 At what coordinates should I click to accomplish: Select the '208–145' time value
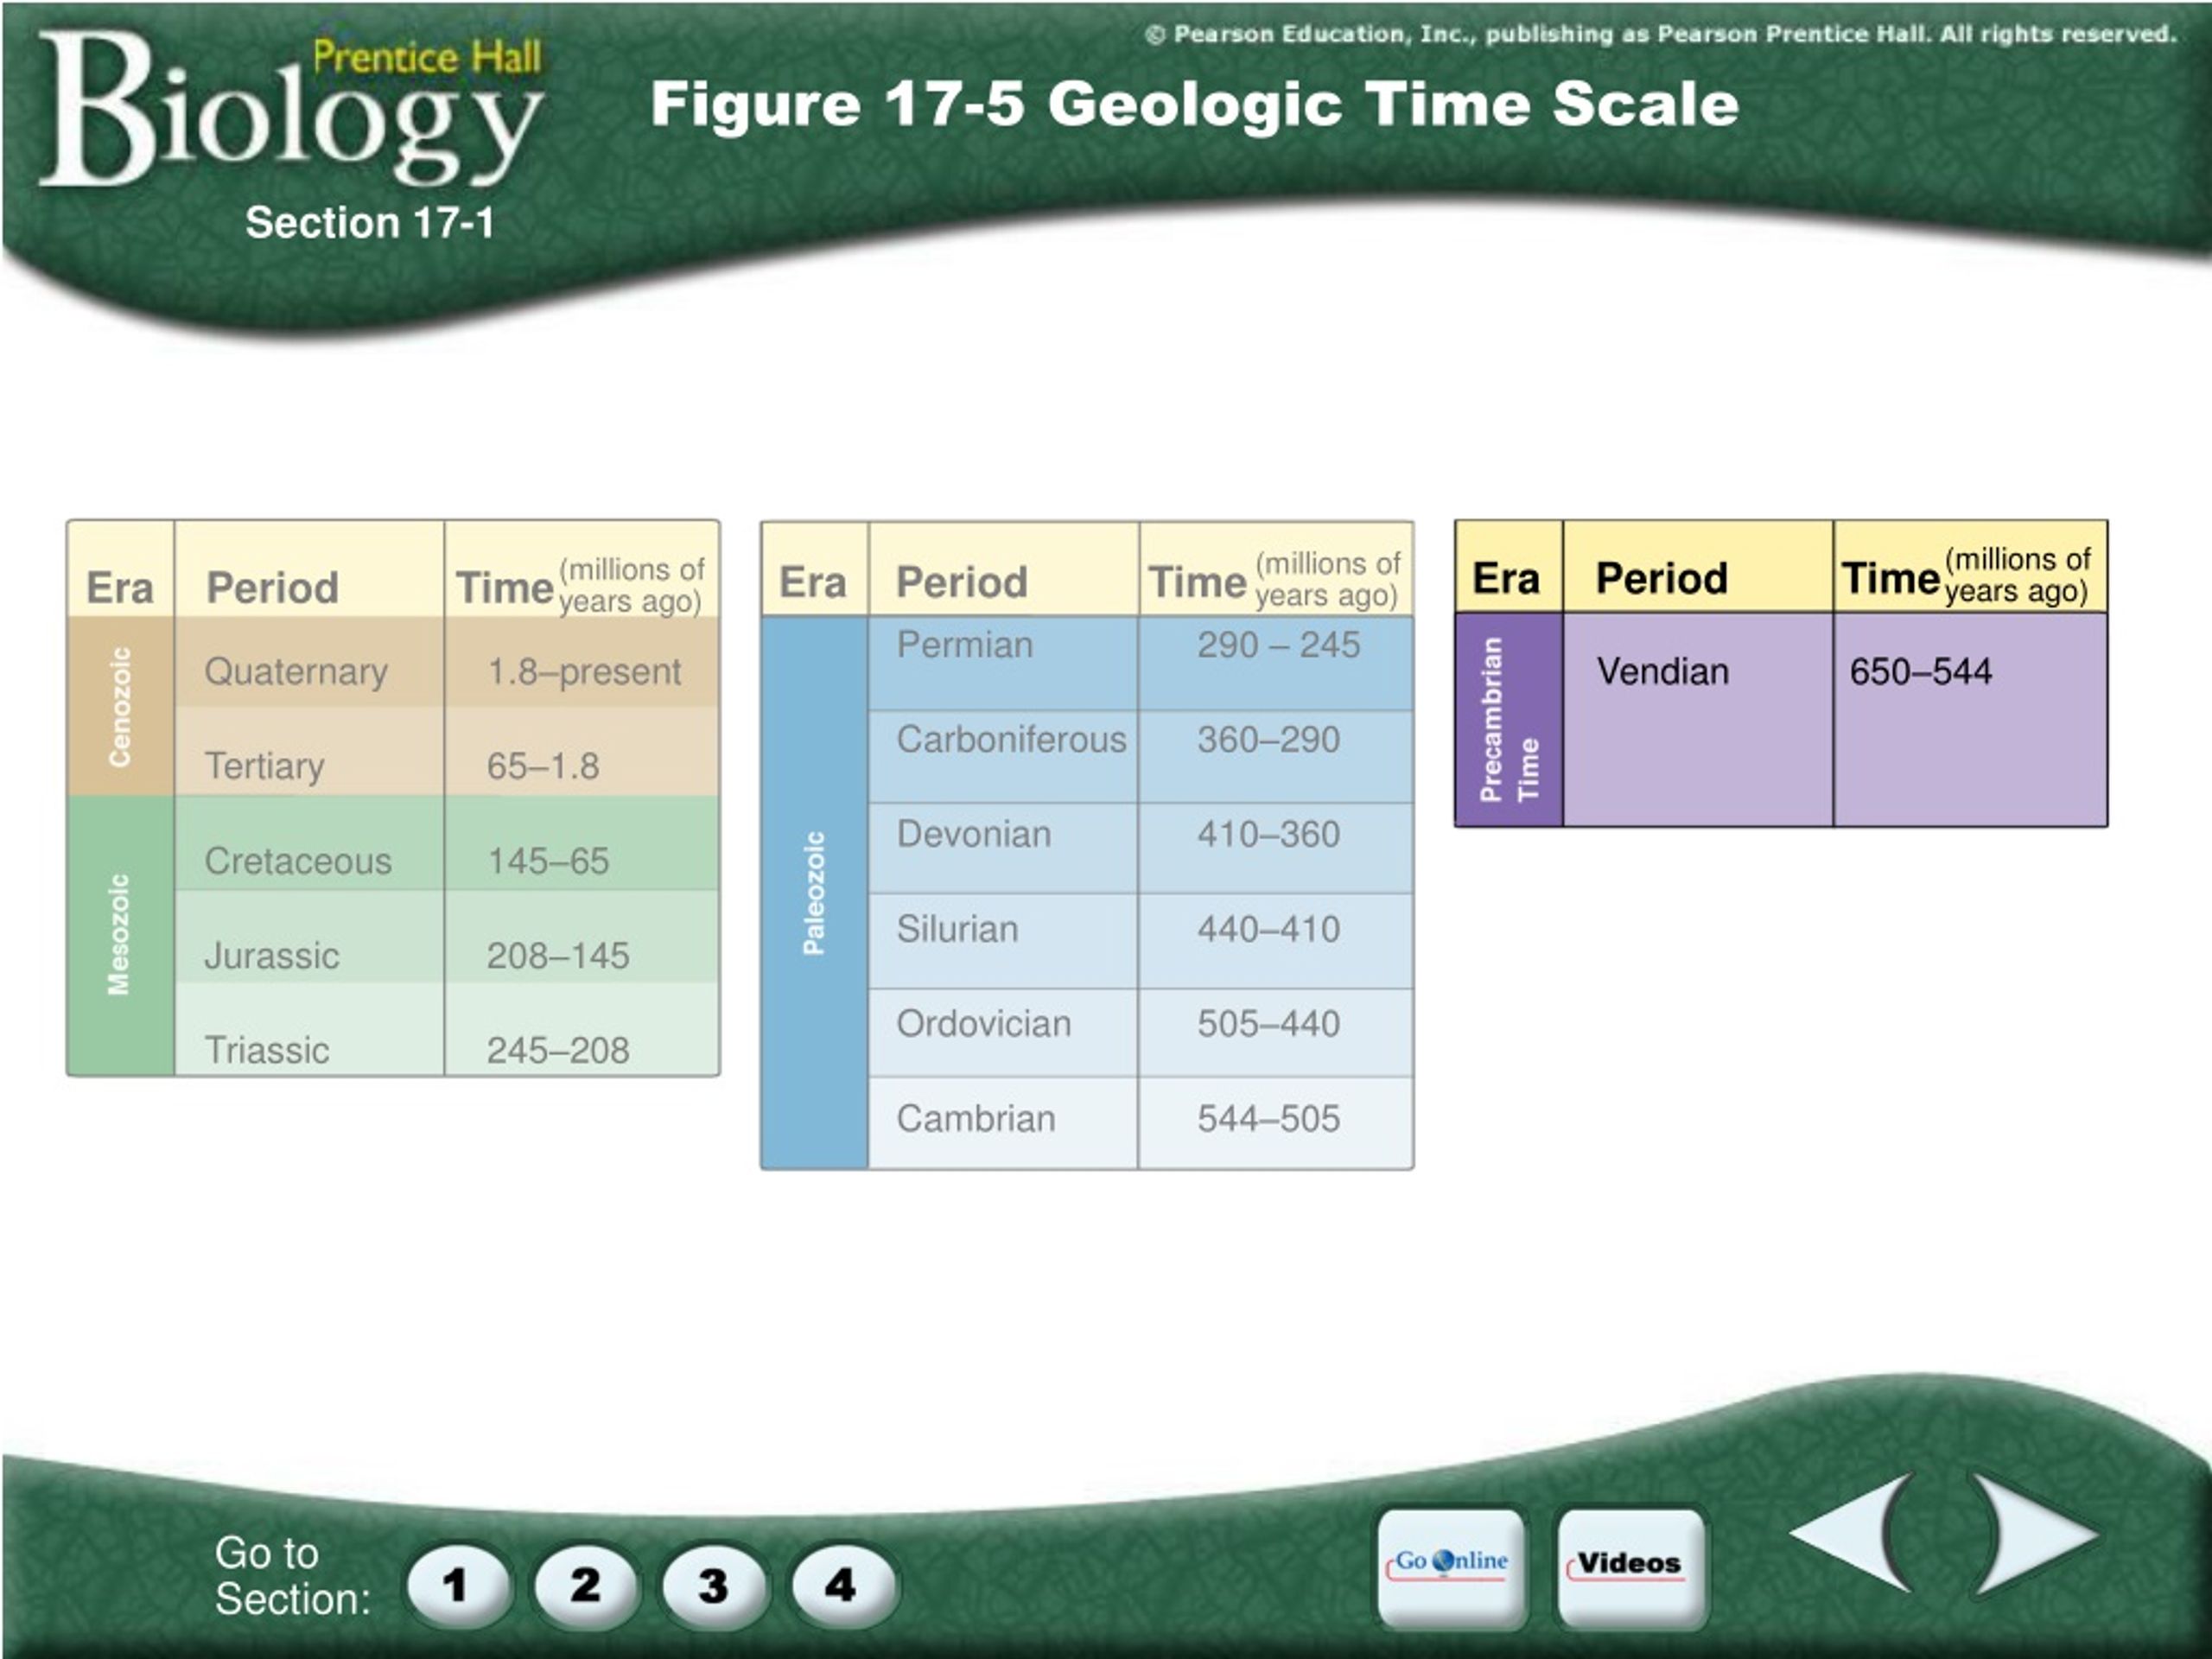(558, 956)
